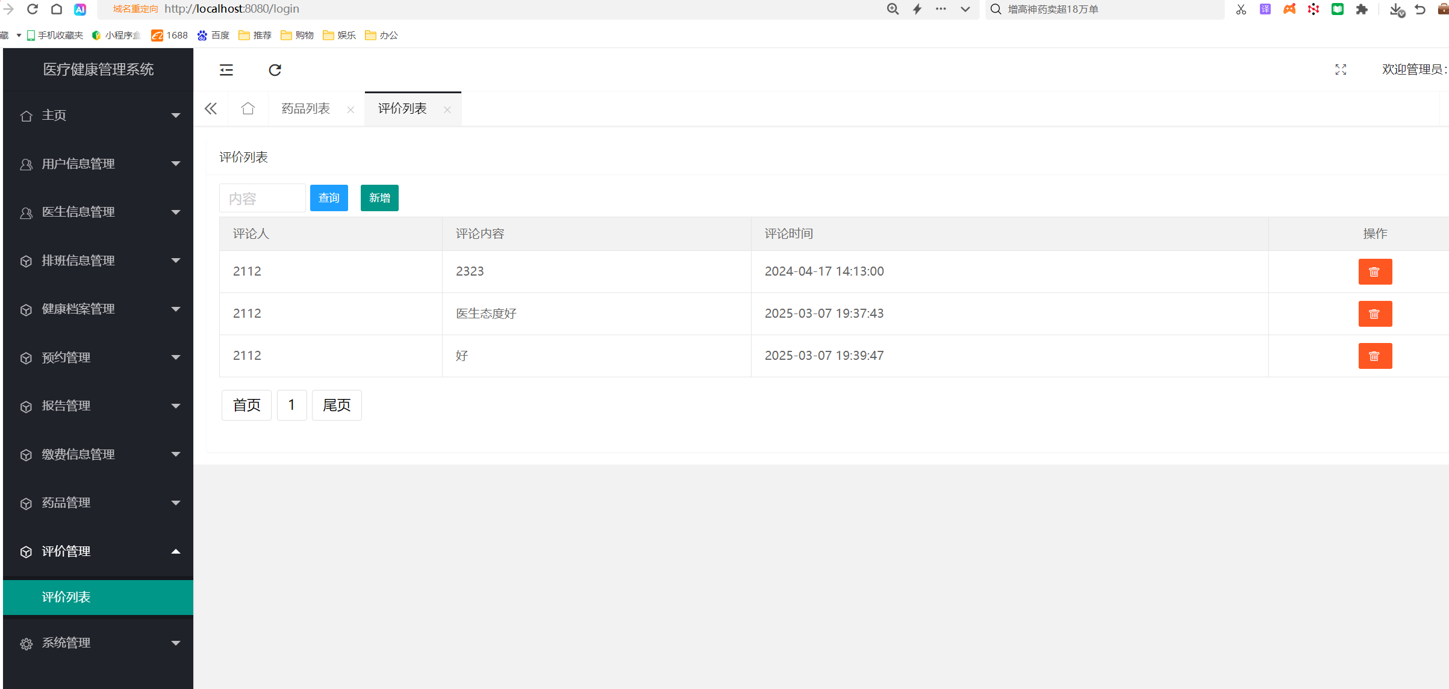Close the 药品列表 tab
The width and height of the screenshot is (1449, 689).
(x=351, y=110)
